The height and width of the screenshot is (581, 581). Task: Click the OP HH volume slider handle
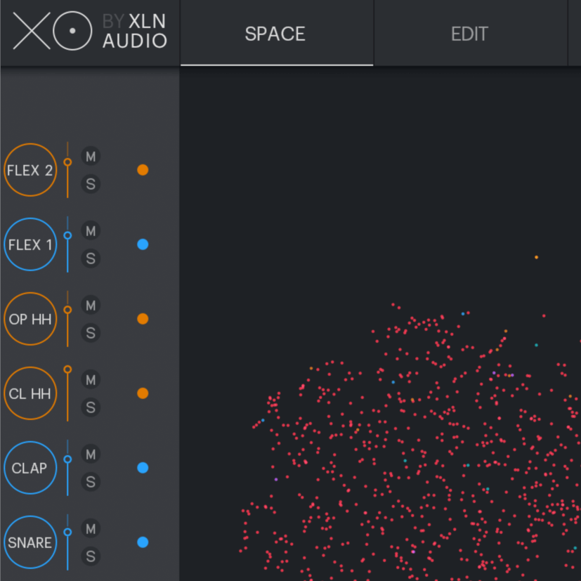coord(67,310)
